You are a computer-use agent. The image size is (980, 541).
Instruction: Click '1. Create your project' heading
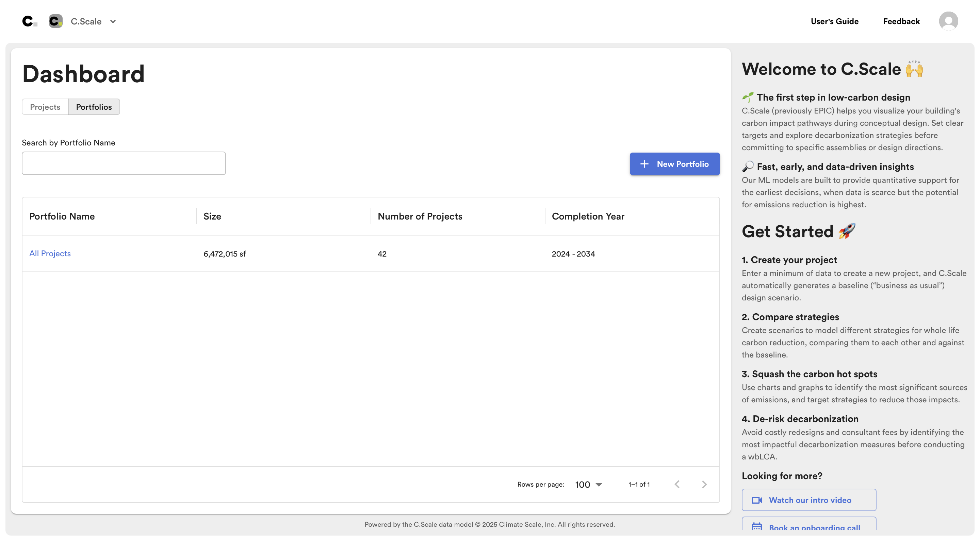pyautogui.click(x=789, y=260)
